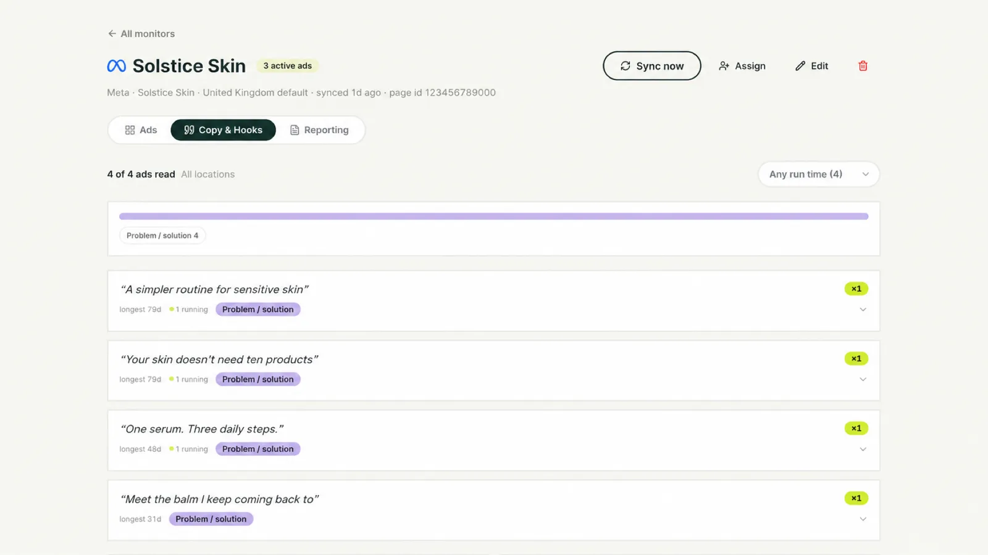Open the Any run time (4) dropdown

[819, 175]
